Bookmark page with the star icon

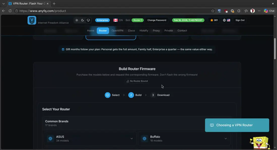[213, 11]
